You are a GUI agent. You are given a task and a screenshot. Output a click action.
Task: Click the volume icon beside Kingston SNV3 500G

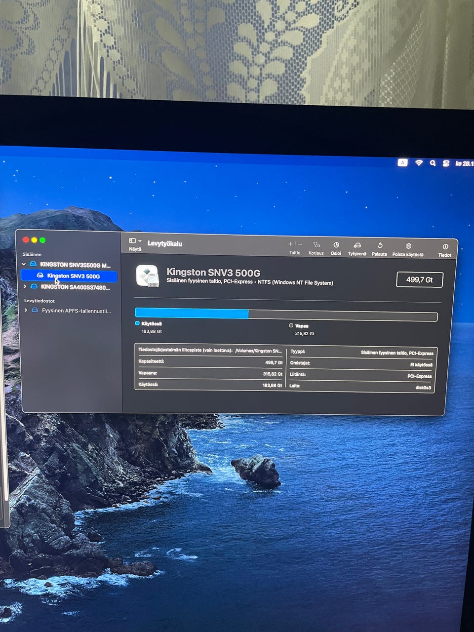coord(40,276)
